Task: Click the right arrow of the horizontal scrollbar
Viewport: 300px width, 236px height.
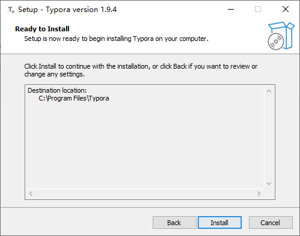Action: click(x=259, y=193)
